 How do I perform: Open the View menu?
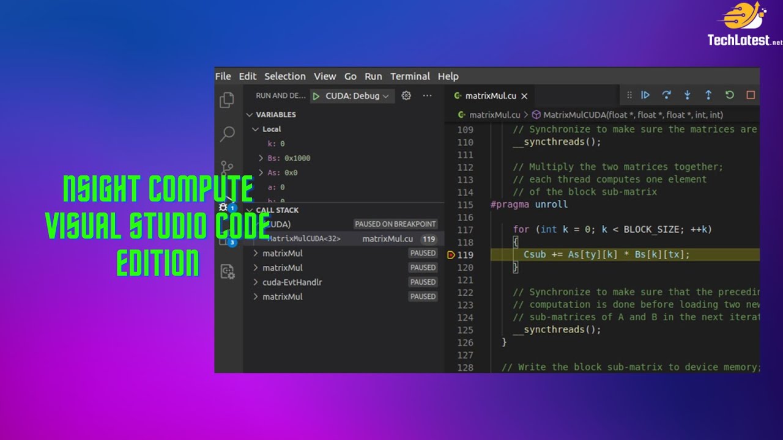(x=325, y=76)
